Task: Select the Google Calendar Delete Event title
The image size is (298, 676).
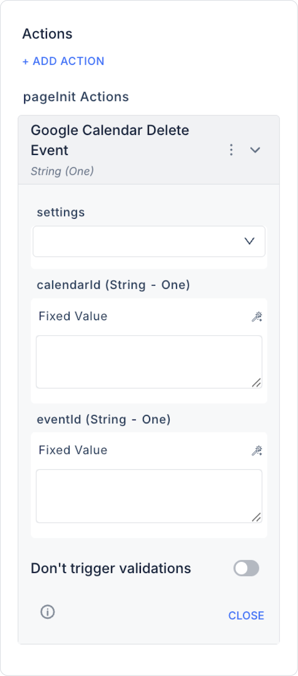Action: pos(110,140)
